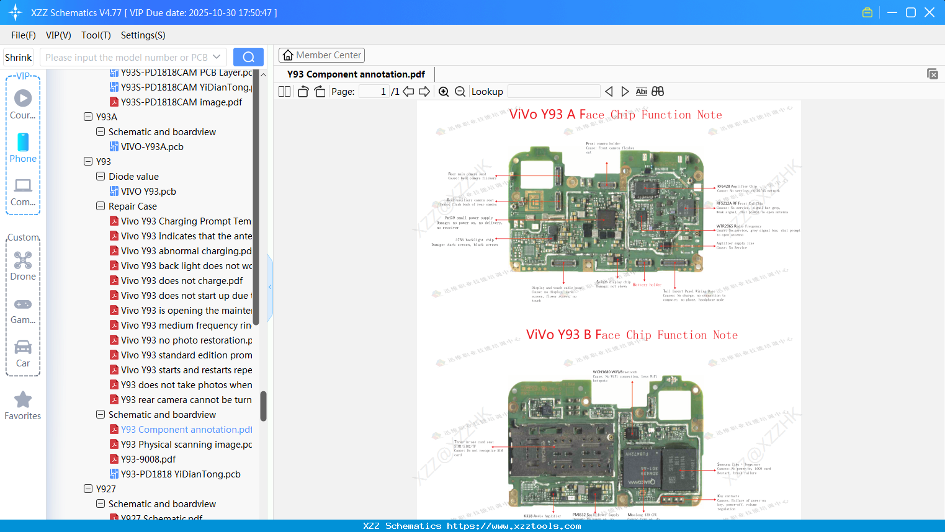The width and height of the screenshot is (945, 532).
Task: Rotate the PDF page clockwise
Action: coord(319,91)
